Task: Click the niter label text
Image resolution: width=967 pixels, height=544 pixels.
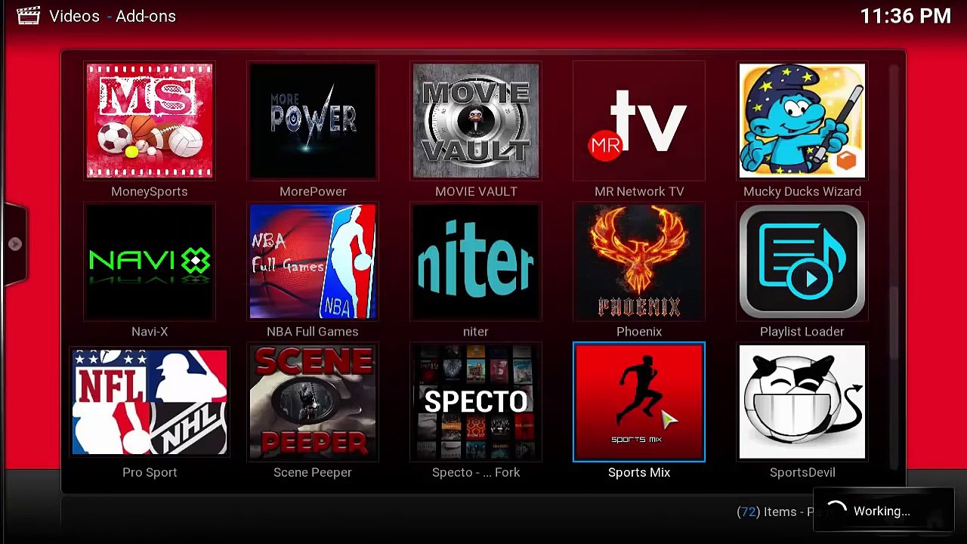Action: [476, 332]
